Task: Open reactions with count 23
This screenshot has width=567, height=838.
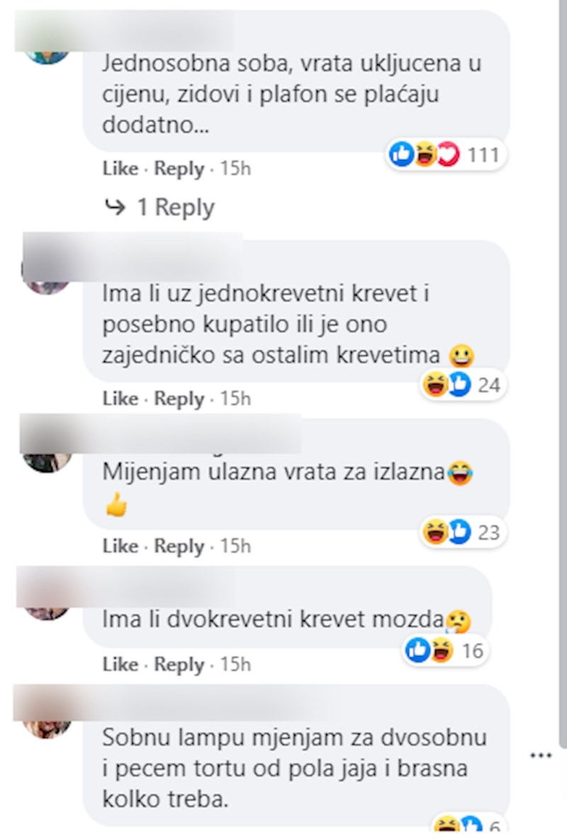Action: point(463,532)
